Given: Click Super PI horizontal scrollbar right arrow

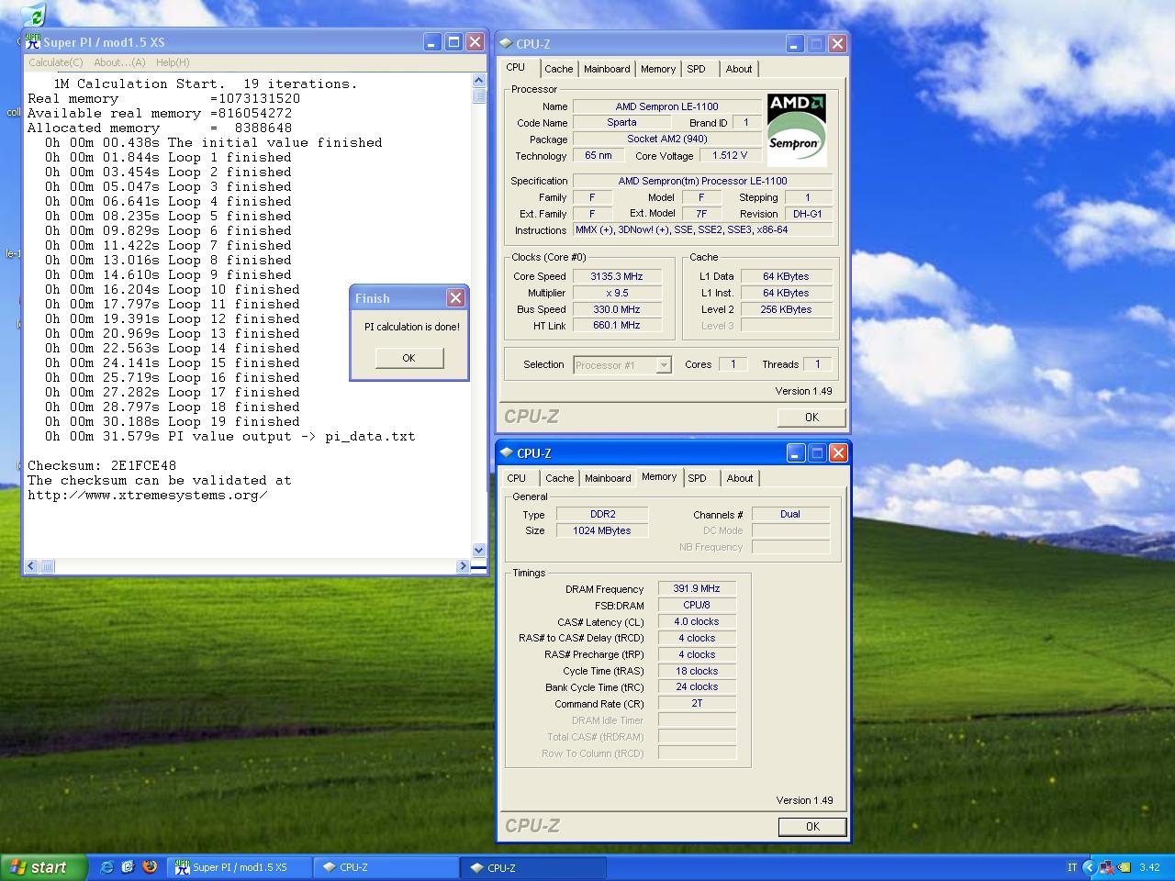Looking at the screenshot, I should click(463, 566).
